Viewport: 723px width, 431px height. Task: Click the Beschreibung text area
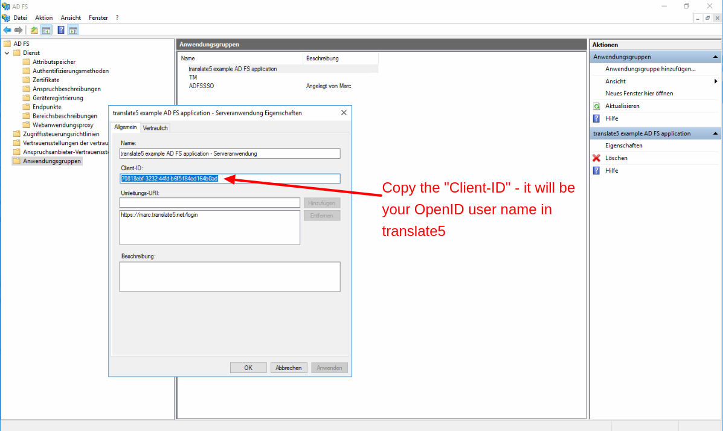[x=230, y=277]
